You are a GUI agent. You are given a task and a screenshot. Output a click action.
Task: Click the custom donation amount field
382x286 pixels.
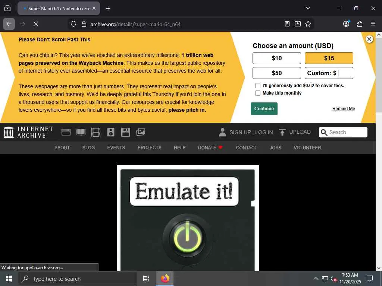[x=344, y=73]
